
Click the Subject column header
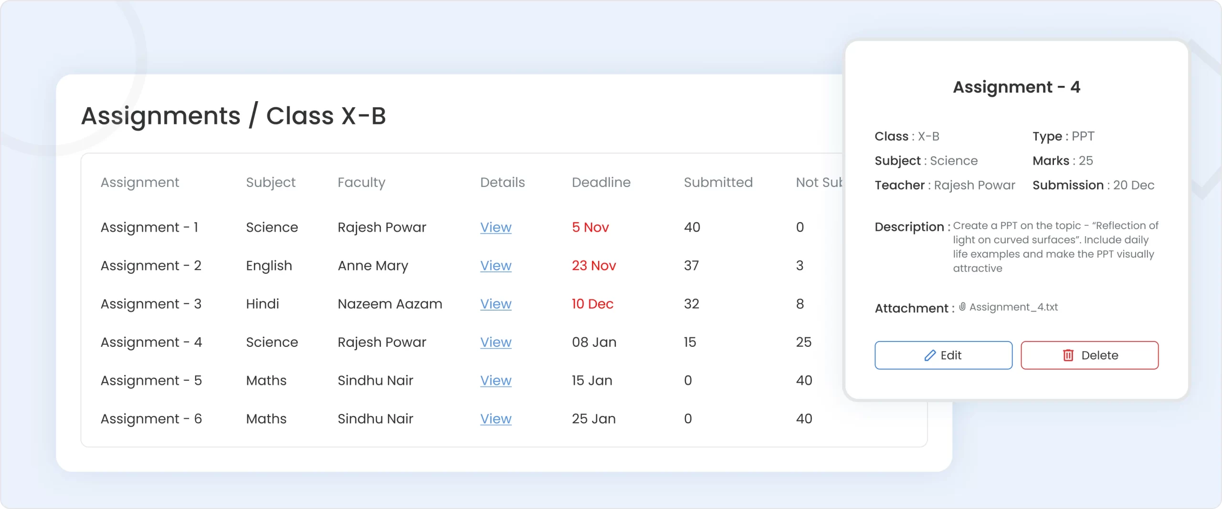pyautogui.click(x=270, y=182)
